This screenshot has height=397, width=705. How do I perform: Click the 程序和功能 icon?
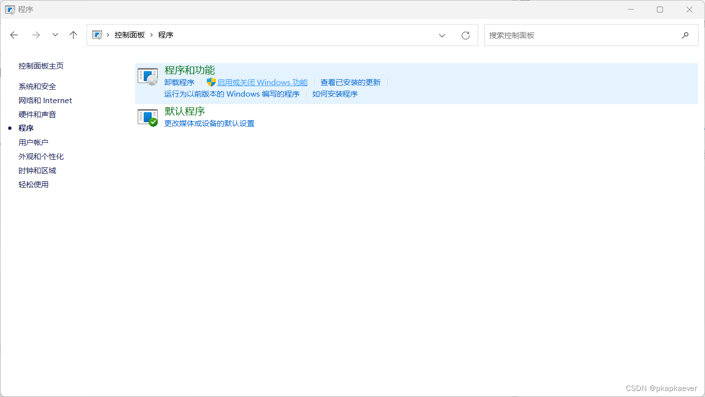coord(147,76)
